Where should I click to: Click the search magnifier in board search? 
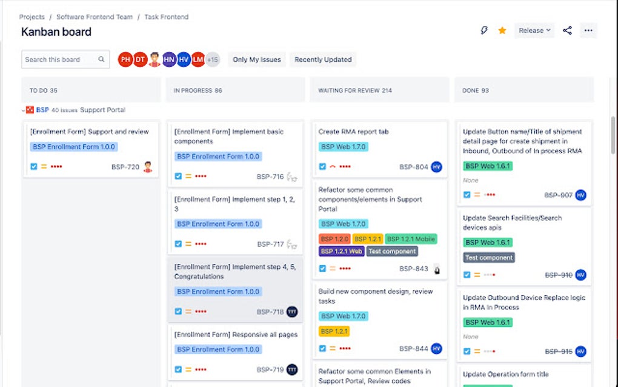101,59
